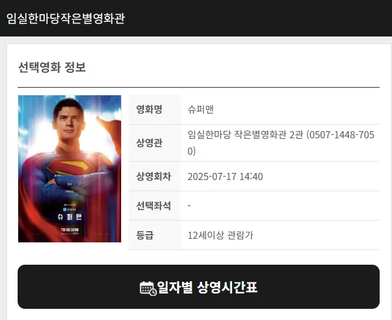Click the dash placeholder for selected seats
Screen dimensions: 392x320
tap(189, 206)
